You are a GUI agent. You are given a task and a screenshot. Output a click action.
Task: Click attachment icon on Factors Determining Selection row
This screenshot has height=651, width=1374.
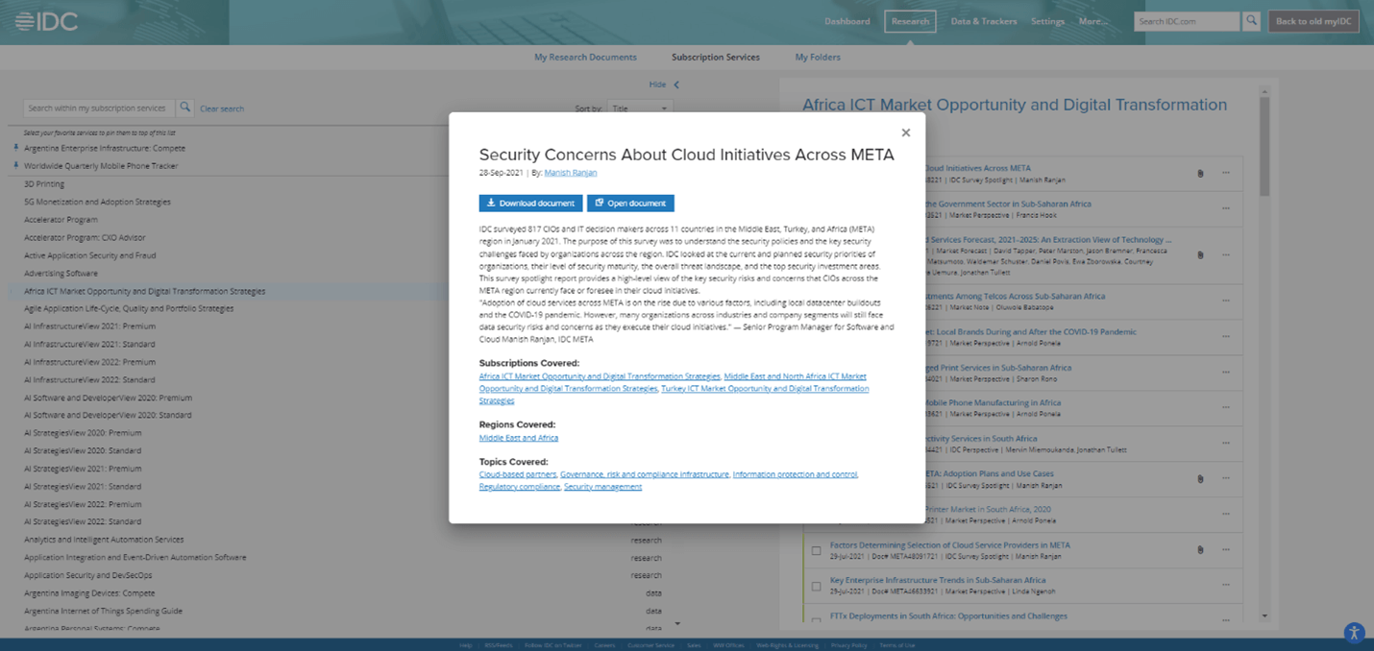[x=1200, y=550]
